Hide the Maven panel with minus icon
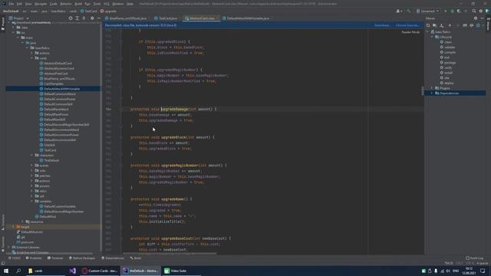 [483, 18]
